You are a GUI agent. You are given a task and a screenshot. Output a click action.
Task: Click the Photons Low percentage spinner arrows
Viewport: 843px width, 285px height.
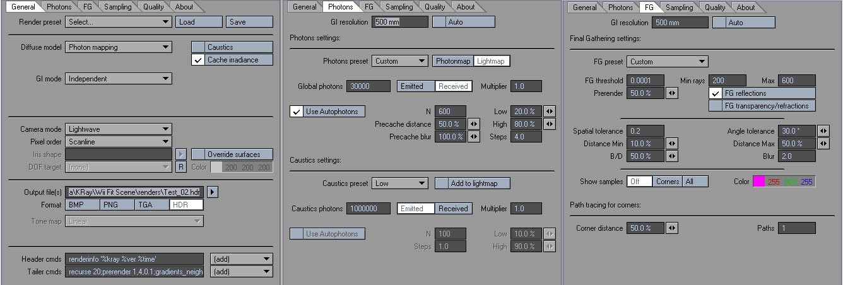click(x=550, y=112)
